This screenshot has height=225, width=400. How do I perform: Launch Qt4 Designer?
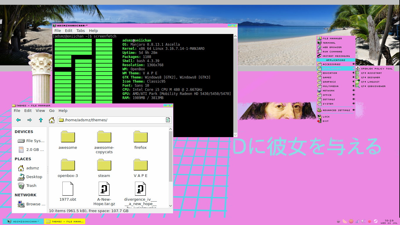[x=375, y=77]
